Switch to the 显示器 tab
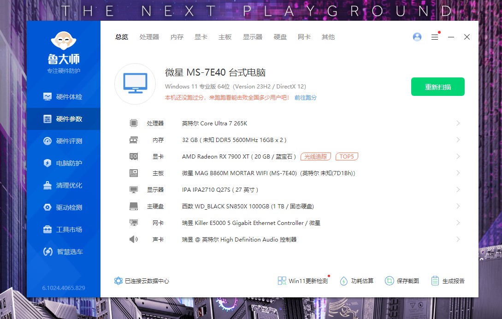The image size is (502, 319). 253,37
